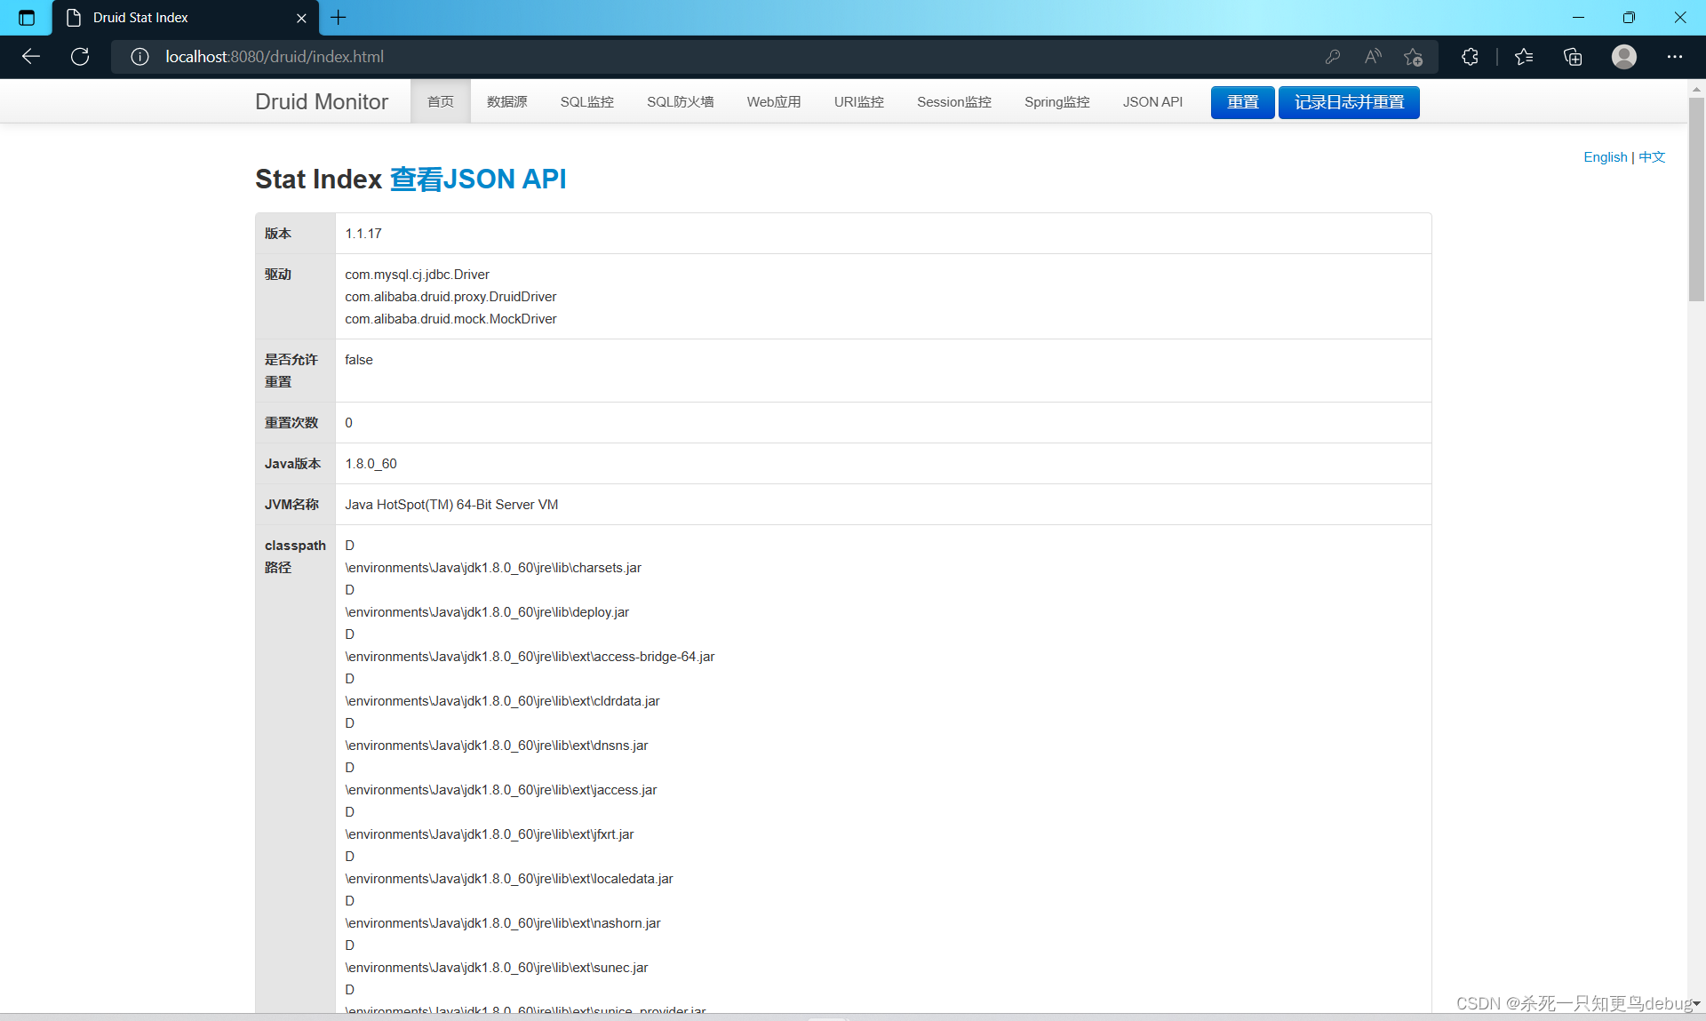
Task: Click the password key icon in address bar
Action: [1332, 57]
